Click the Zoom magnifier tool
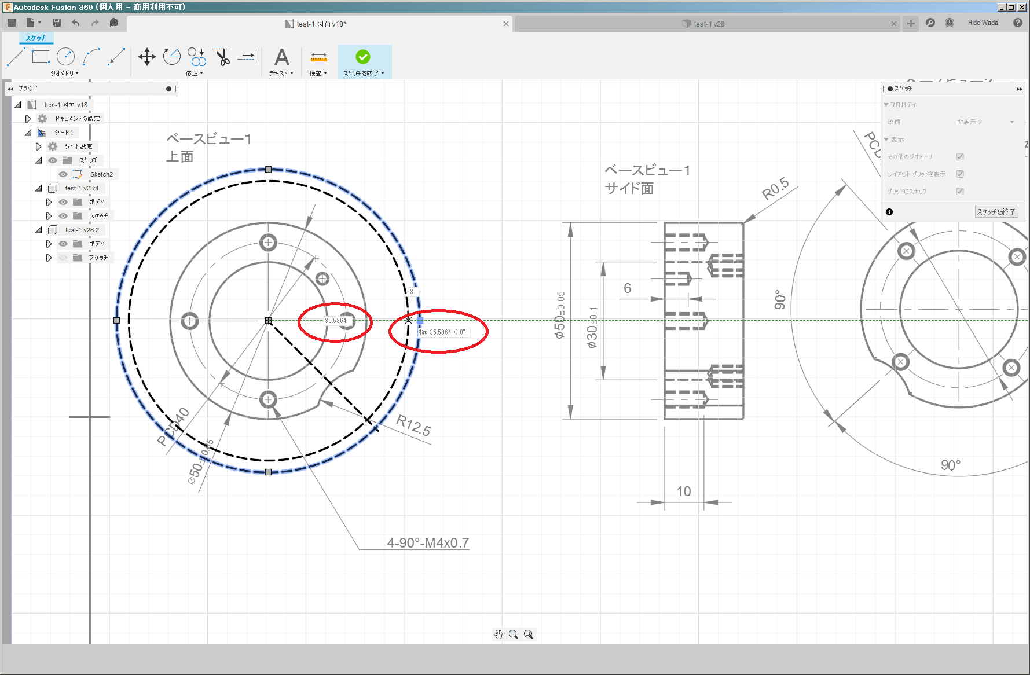Image resolution: width=1030 pixels, height=675 pixels. [x=529, y=634]
